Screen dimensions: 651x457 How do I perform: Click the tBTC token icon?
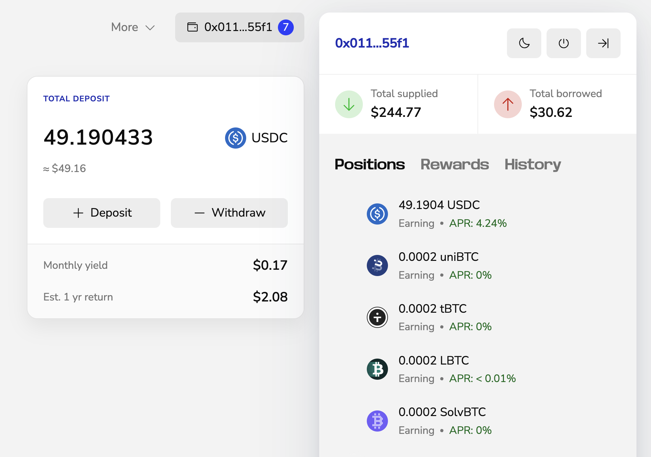click(x=377, y=317)
